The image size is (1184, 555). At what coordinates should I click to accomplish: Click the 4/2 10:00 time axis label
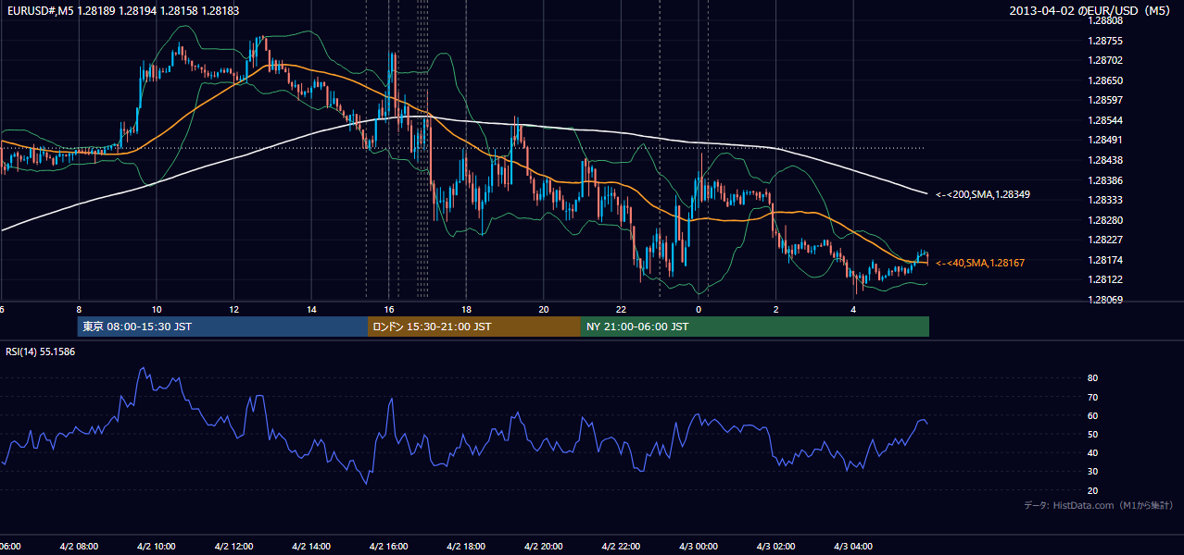[156, 547]
